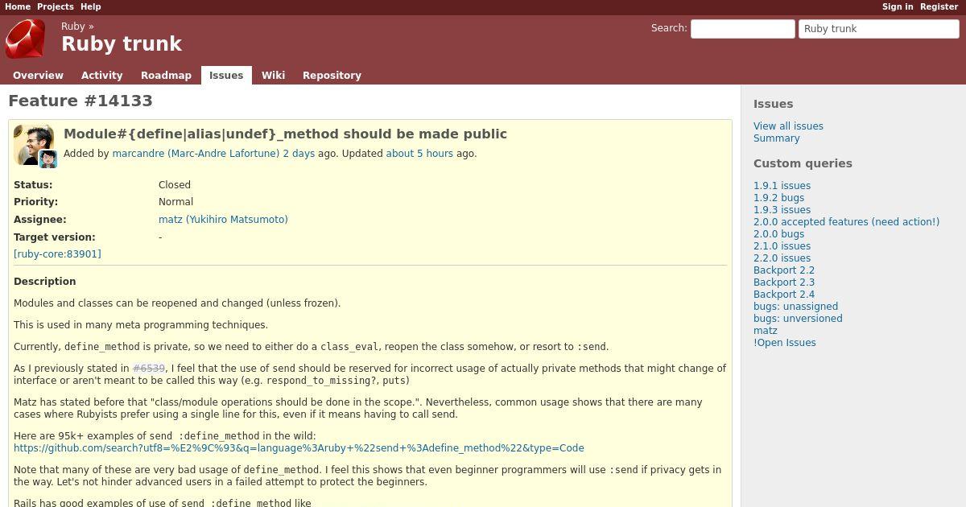Click the Register link
The image size is (966, 507).
pos(939,6)
